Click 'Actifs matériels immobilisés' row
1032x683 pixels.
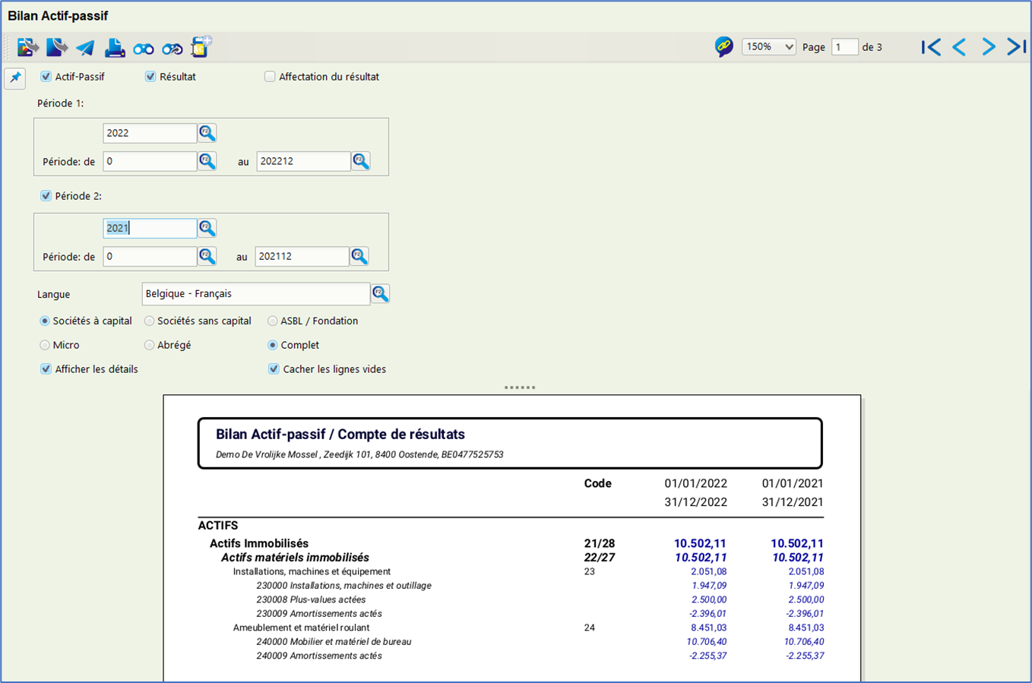click(x=295, y=558)
